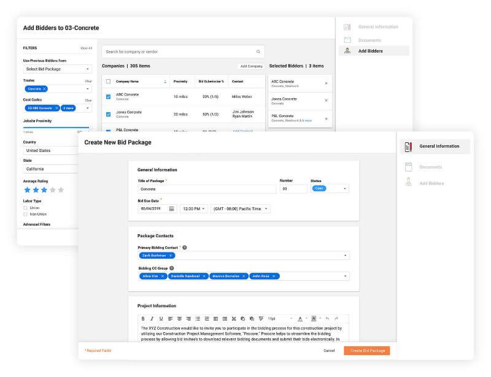Set average rating to one star
491x377 pixels.
28,190
